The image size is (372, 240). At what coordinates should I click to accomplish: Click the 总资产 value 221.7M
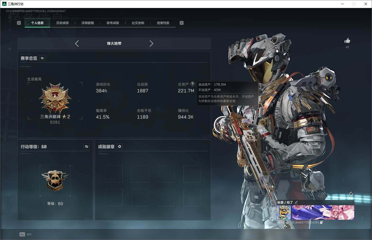186,91
